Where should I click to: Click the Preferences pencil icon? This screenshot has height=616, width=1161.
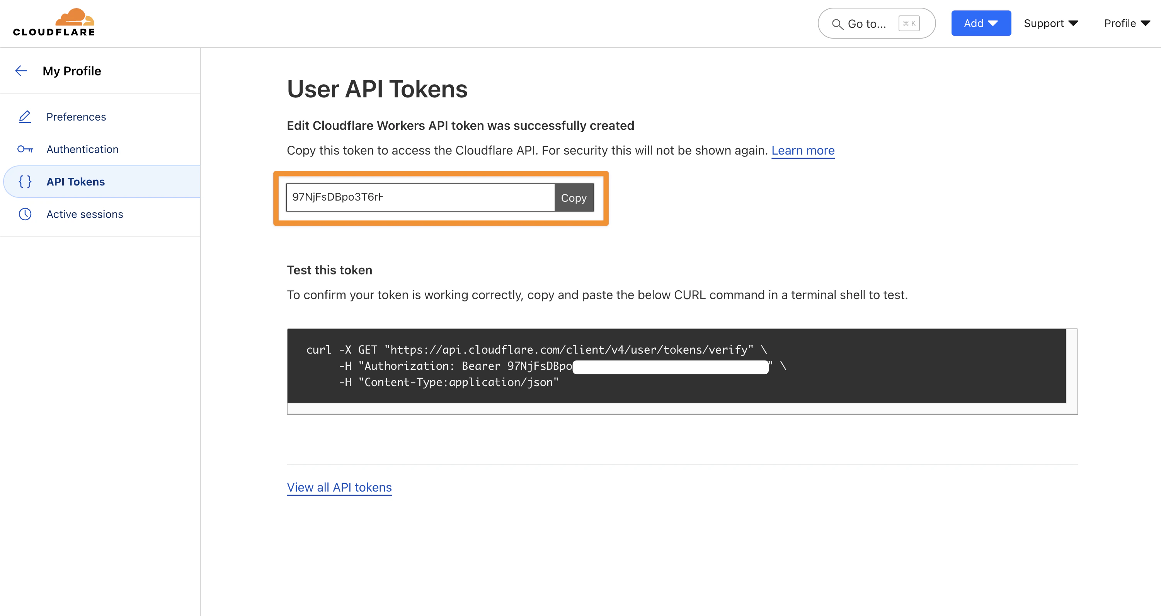point(25,117)
